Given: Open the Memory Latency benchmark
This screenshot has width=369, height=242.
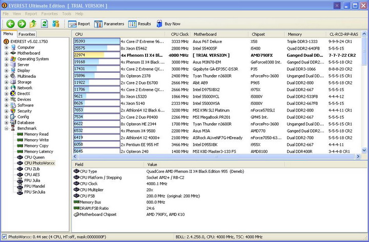Looking at the screenshot, I should [38, 151].
